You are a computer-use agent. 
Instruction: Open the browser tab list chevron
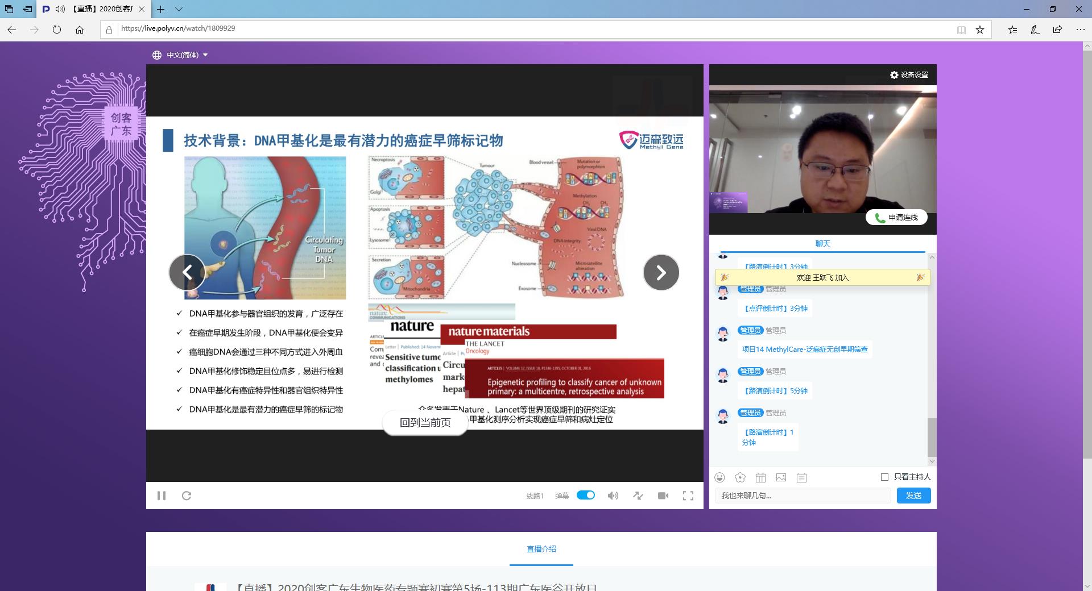[179, 9]
